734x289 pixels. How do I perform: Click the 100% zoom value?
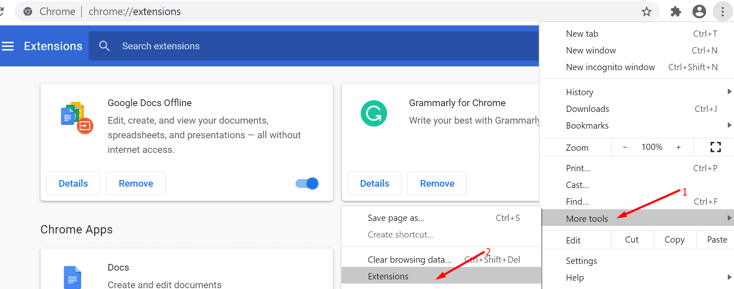[652, 147]
